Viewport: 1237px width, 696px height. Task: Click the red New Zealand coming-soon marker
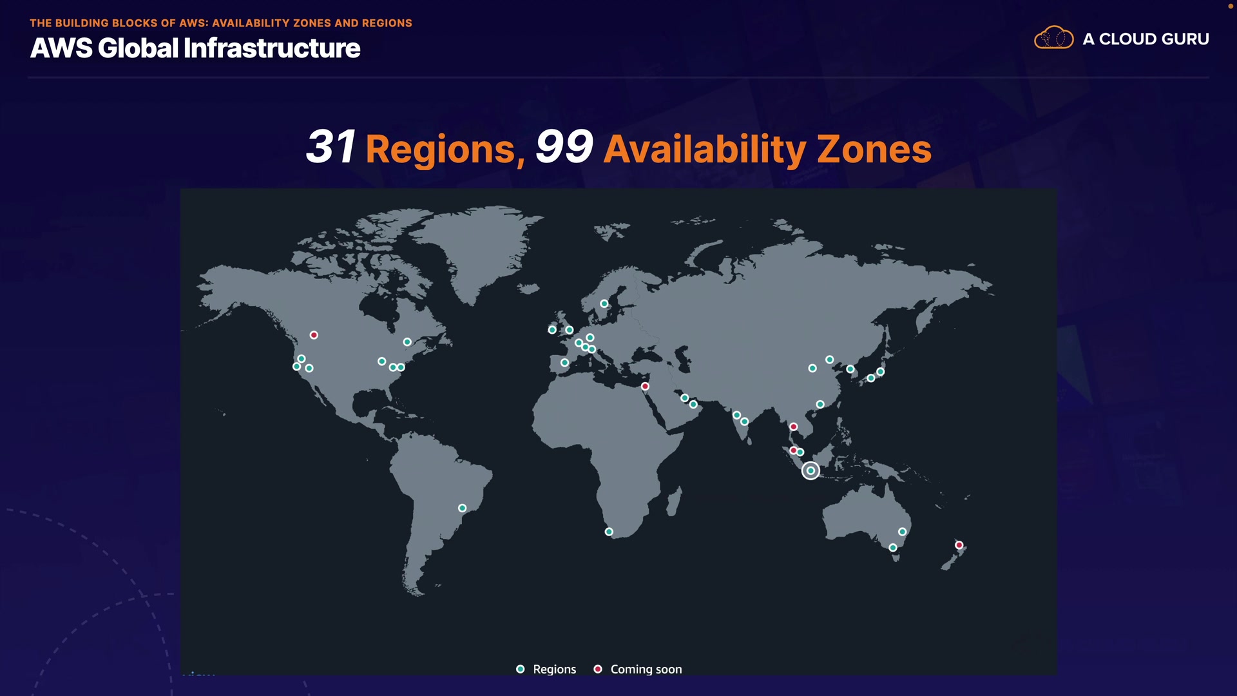coord(959,545)
